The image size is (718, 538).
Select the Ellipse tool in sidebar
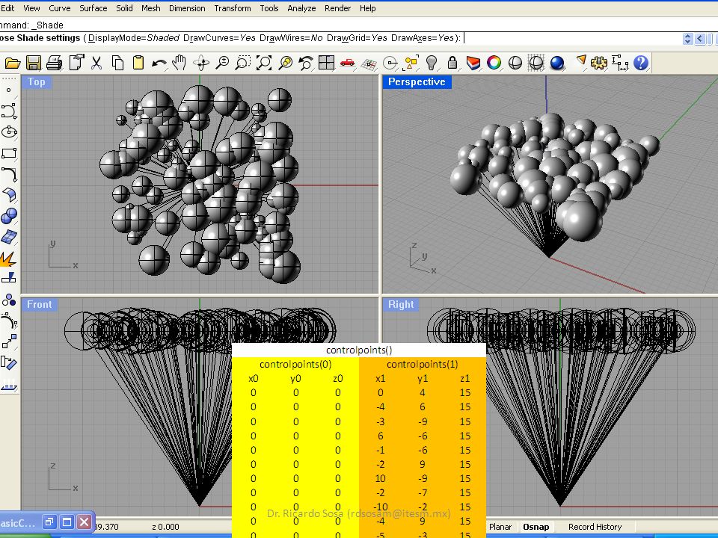tap(9, 132)
